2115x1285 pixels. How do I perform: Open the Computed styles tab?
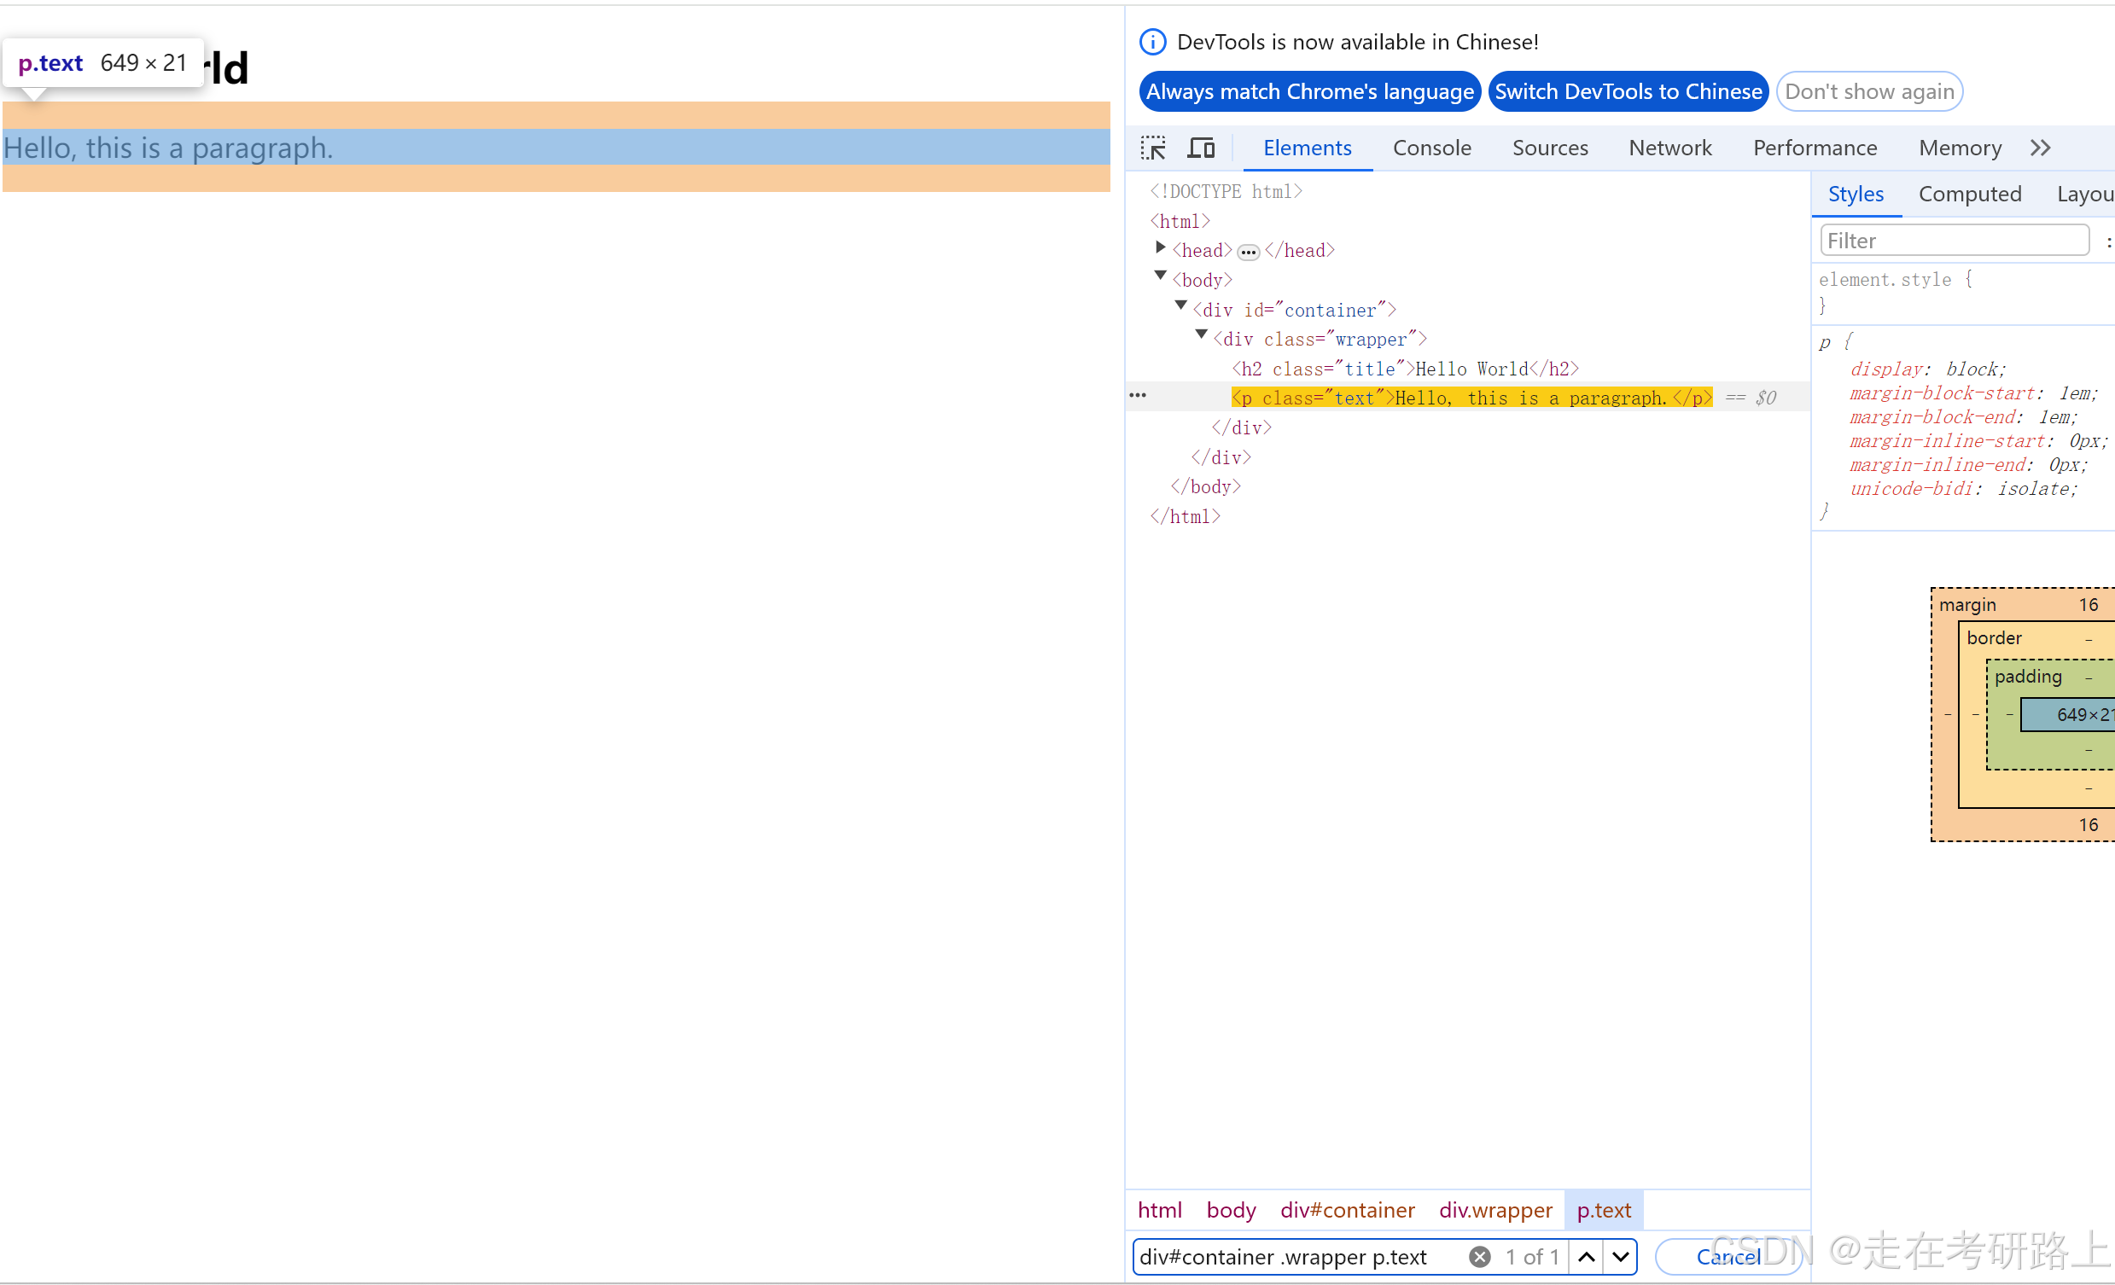(1969, 194)
